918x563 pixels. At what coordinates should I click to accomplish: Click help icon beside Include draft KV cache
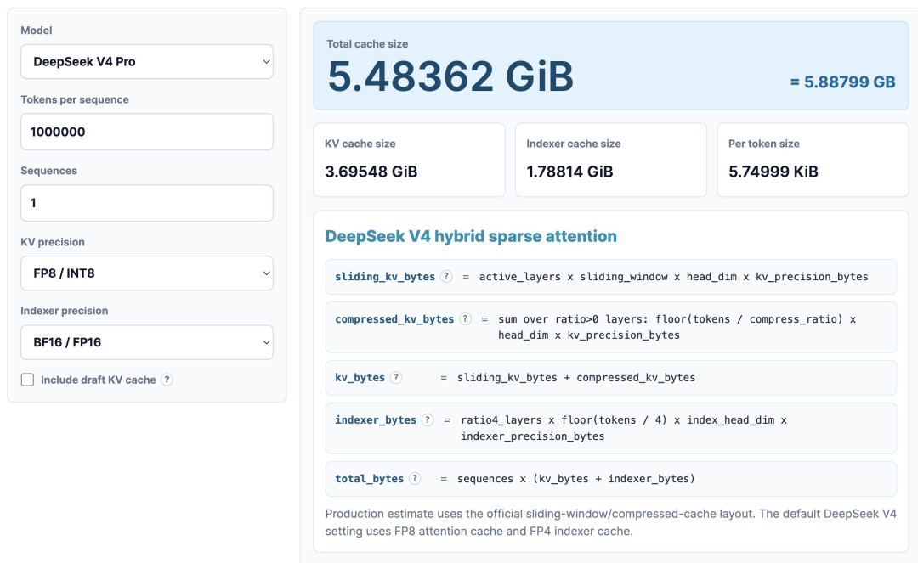167,380
